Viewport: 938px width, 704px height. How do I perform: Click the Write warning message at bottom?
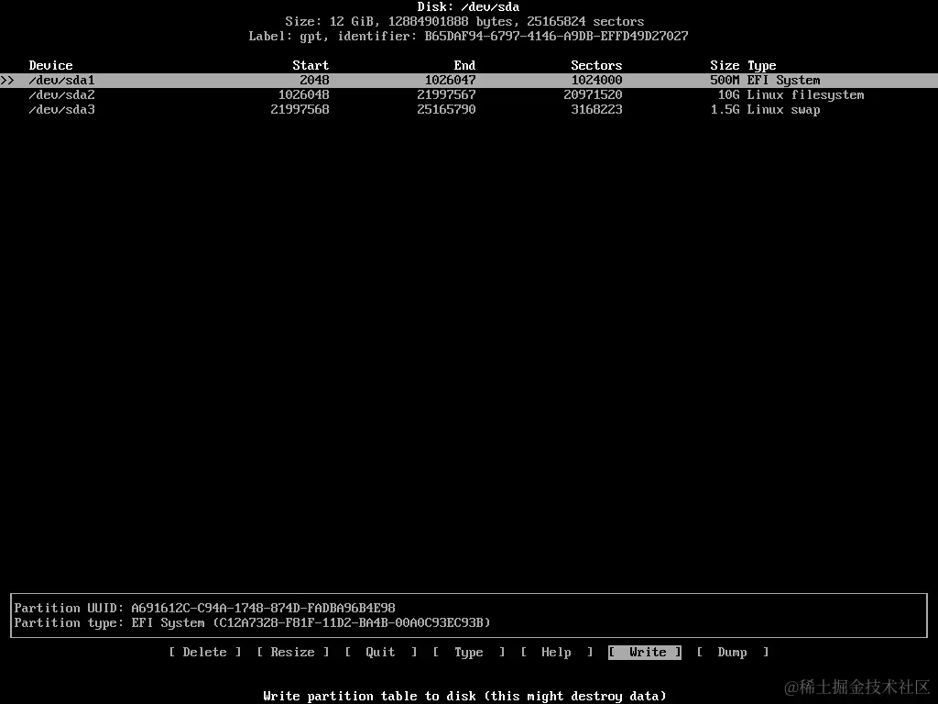point(468,696)
